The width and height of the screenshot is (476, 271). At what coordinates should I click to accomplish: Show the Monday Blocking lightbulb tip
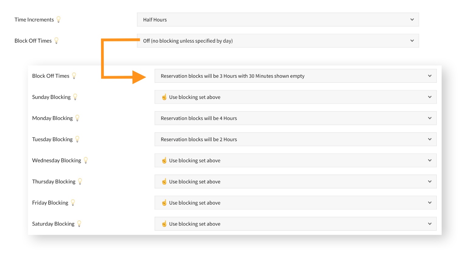click(x=77, y=118)
